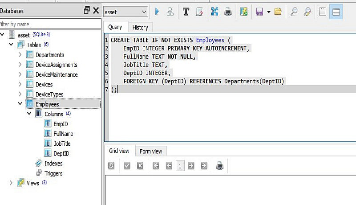Open the save options dropdown arrow
Image resolution: width=356 pixels, height=205 pixels.
[x=269, y=12]
